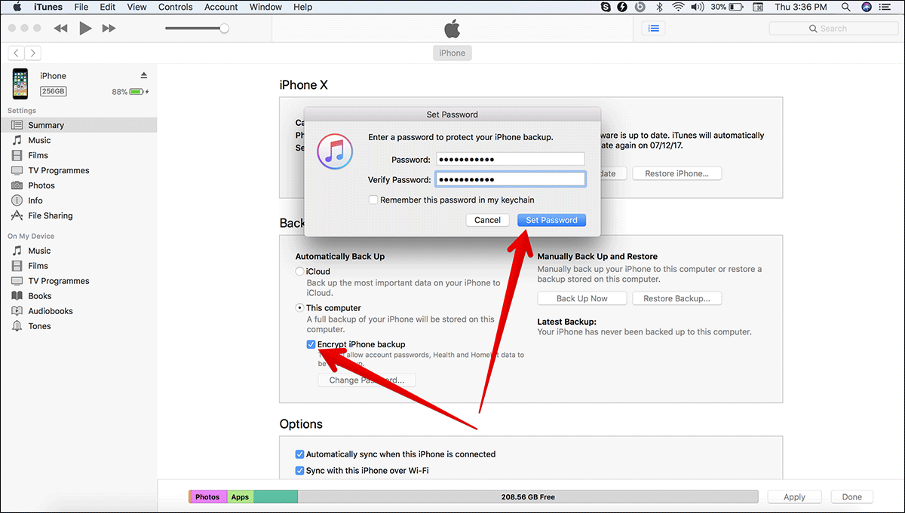Click the 256GB capacity label
This screenshot has height=513, width=905.
(x=53, y=91)
